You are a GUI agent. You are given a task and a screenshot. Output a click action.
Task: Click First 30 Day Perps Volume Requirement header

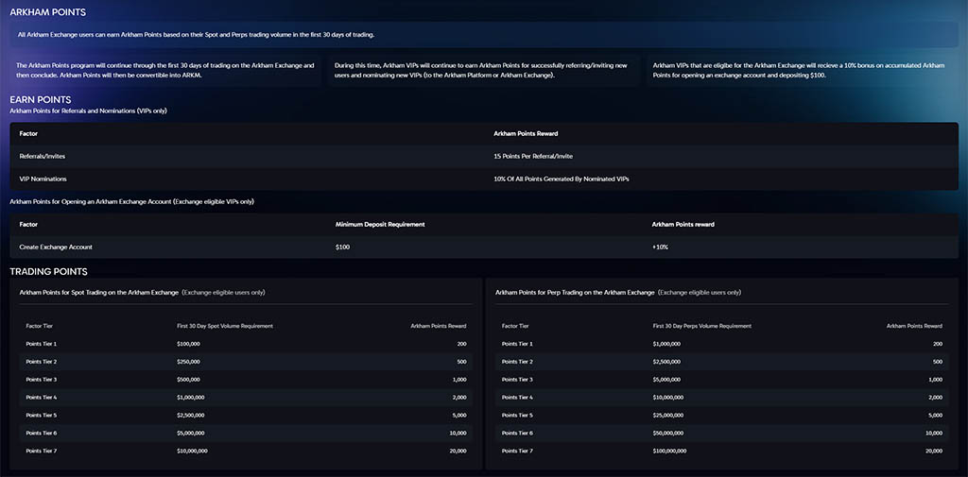702,326
